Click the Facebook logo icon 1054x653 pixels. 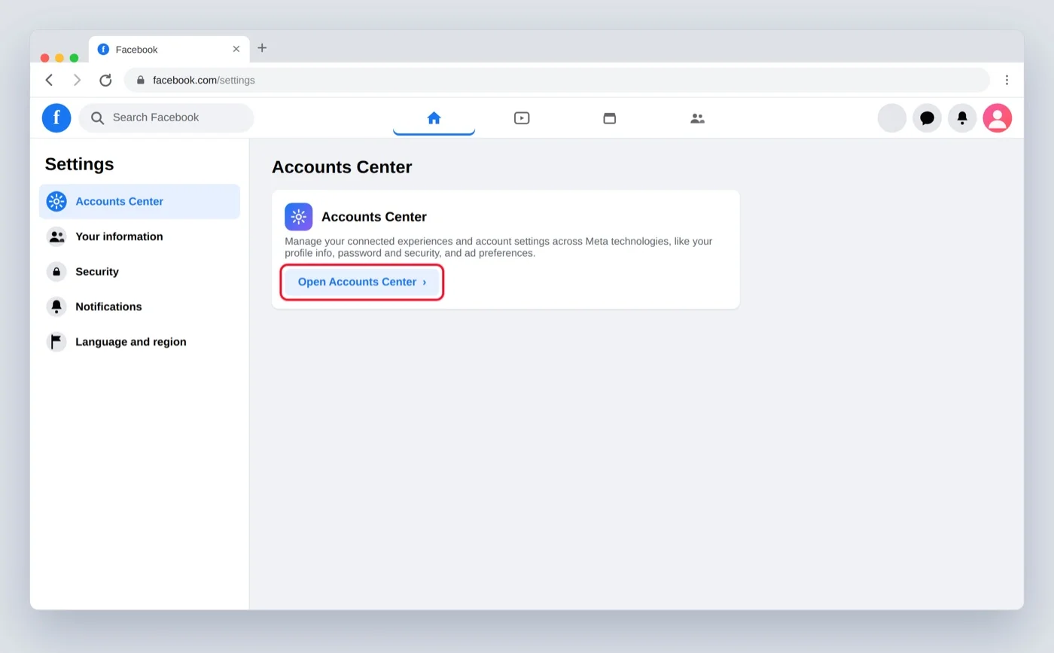click(x=56, y=117)
